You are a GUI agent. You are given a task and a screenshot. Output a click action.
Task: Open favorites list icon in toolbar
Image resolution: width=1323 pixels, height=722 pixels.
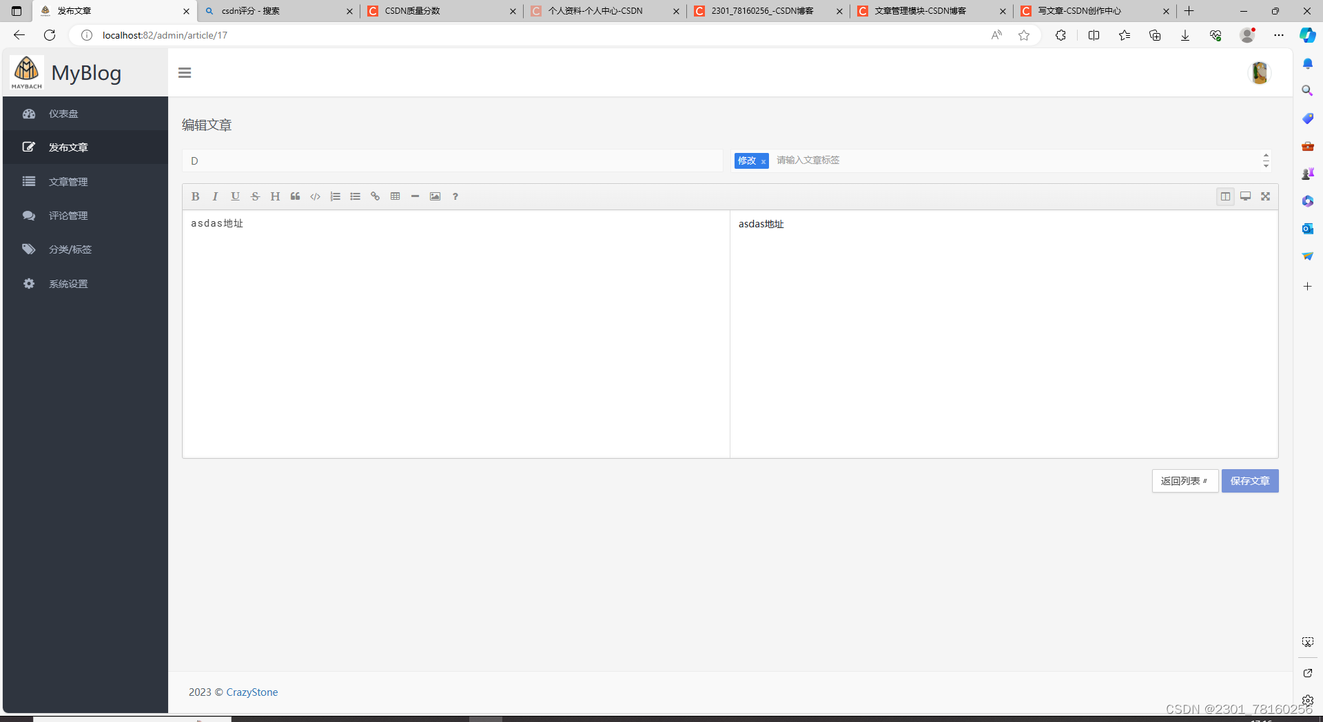1125,35
